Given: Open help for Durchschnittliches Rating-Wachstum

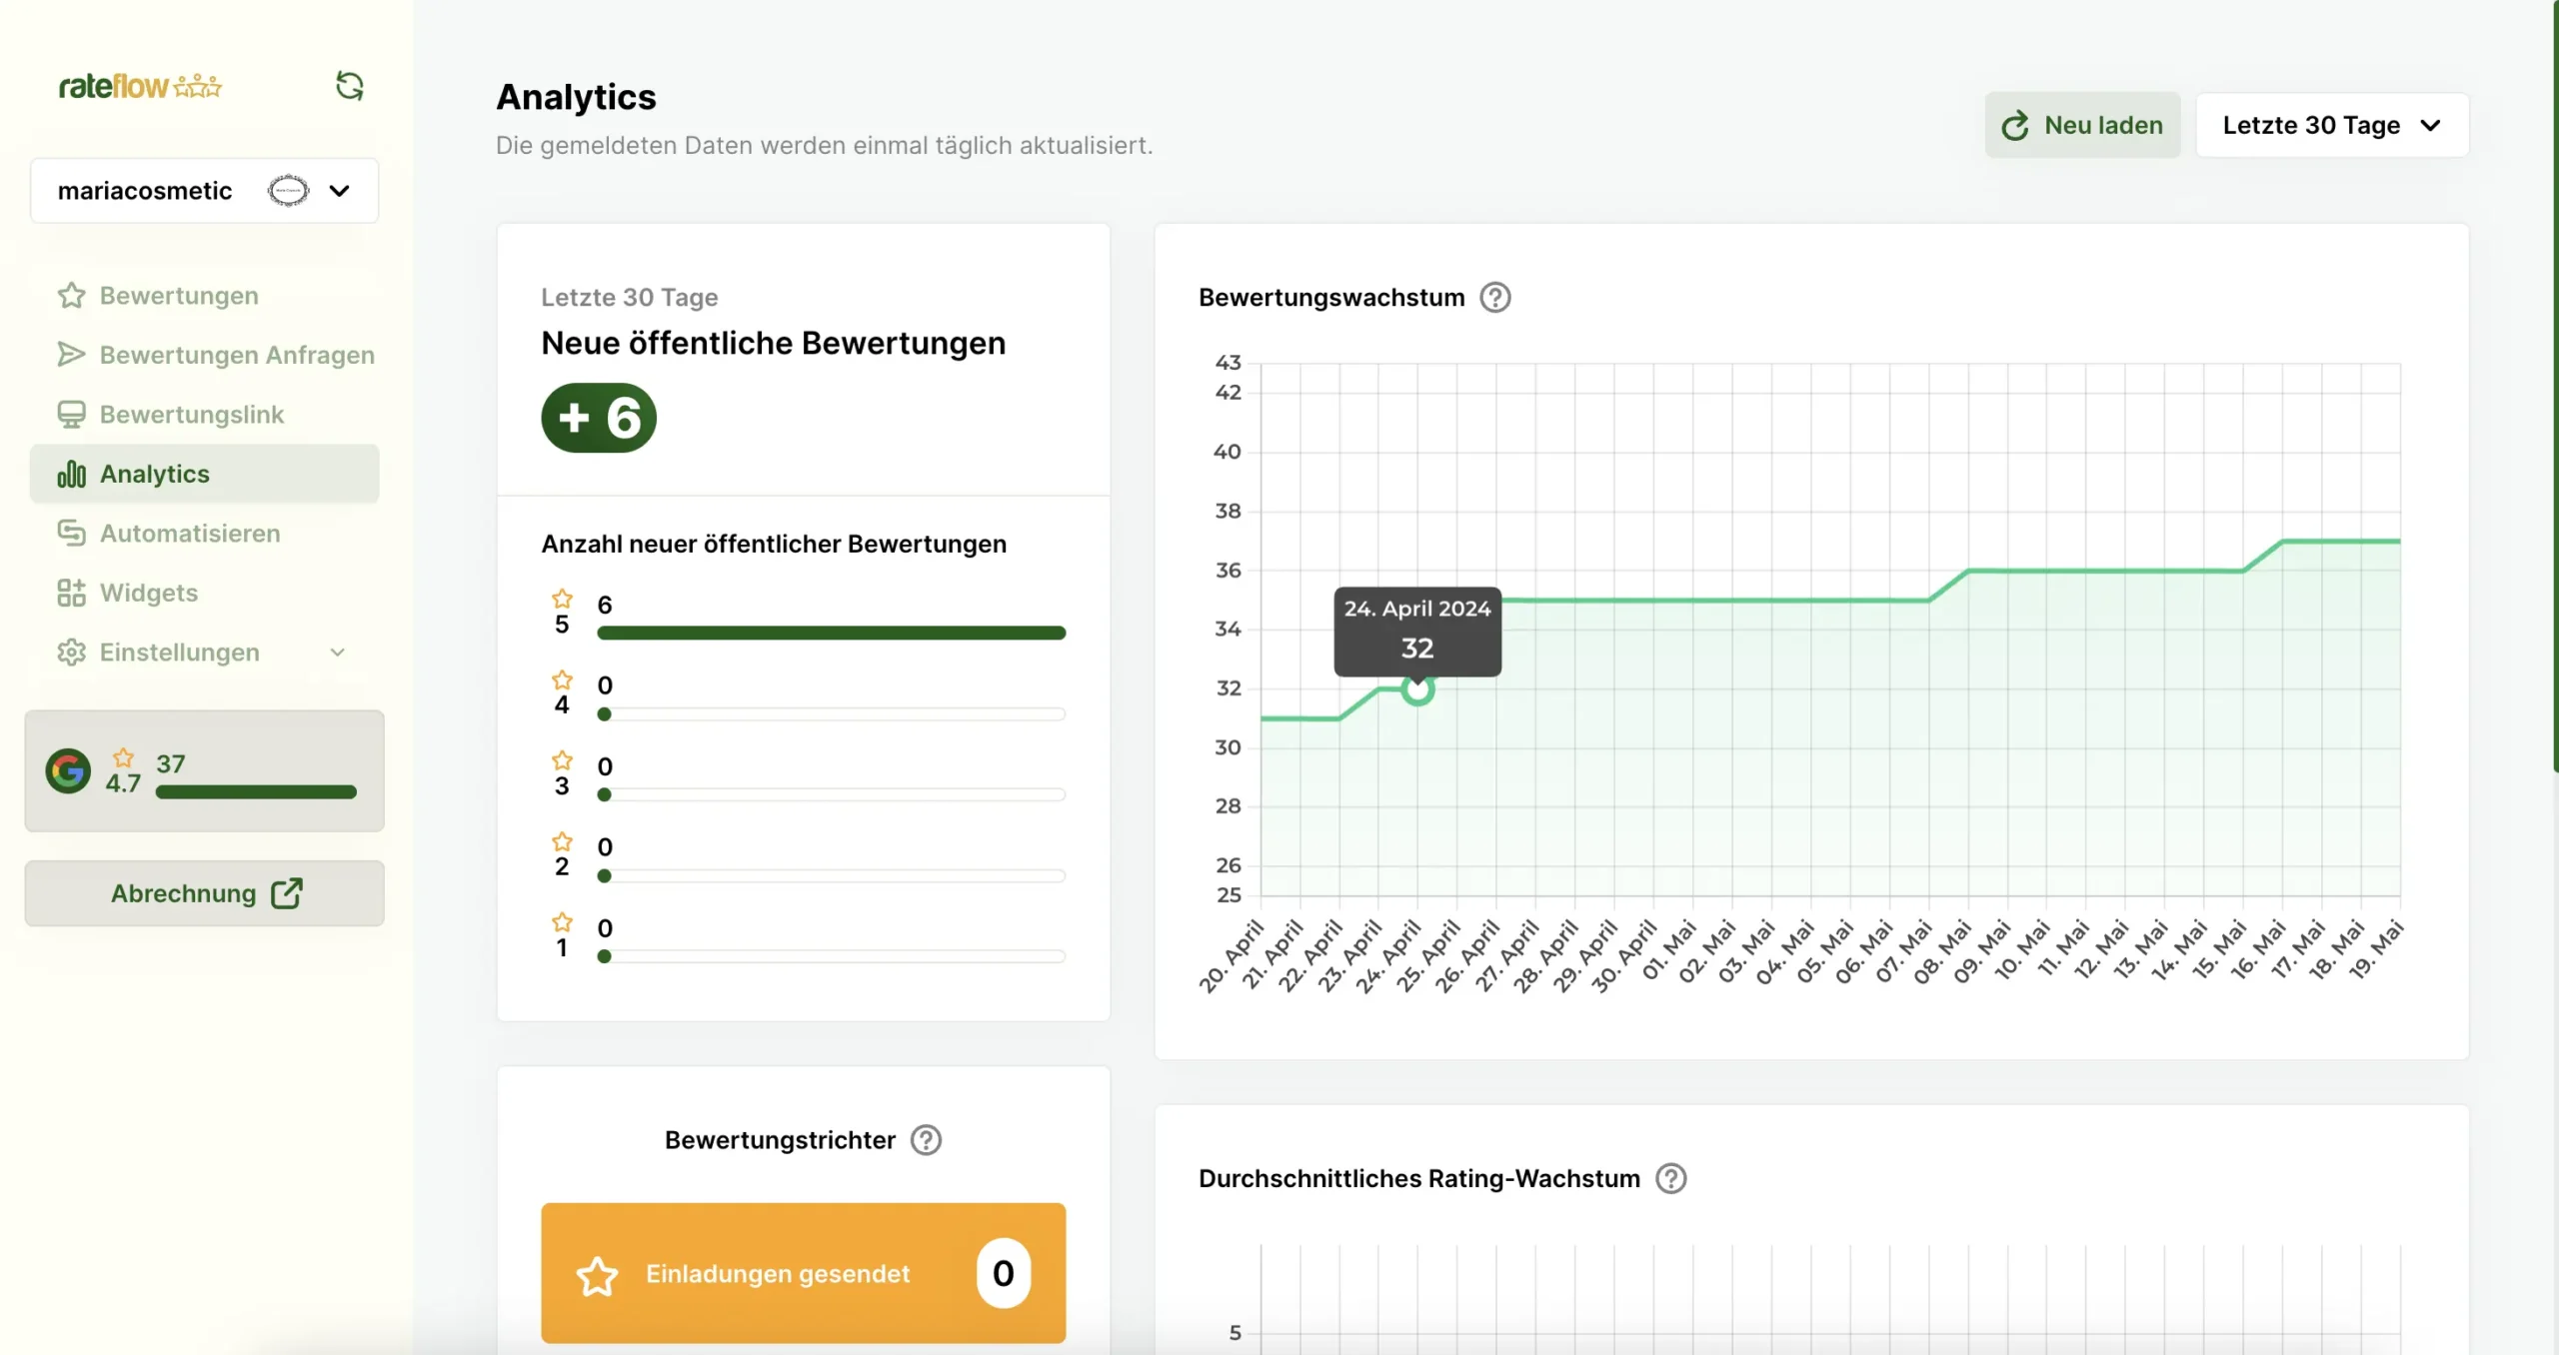Looking at the screenshot, I should [x=1670, y=1179].
